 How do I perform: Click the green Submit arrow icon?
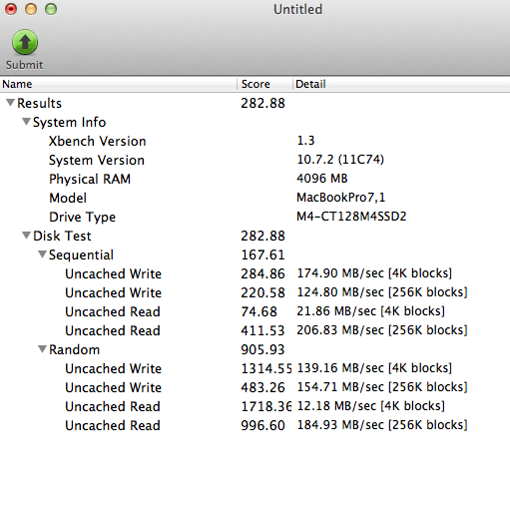coord(25,42)
